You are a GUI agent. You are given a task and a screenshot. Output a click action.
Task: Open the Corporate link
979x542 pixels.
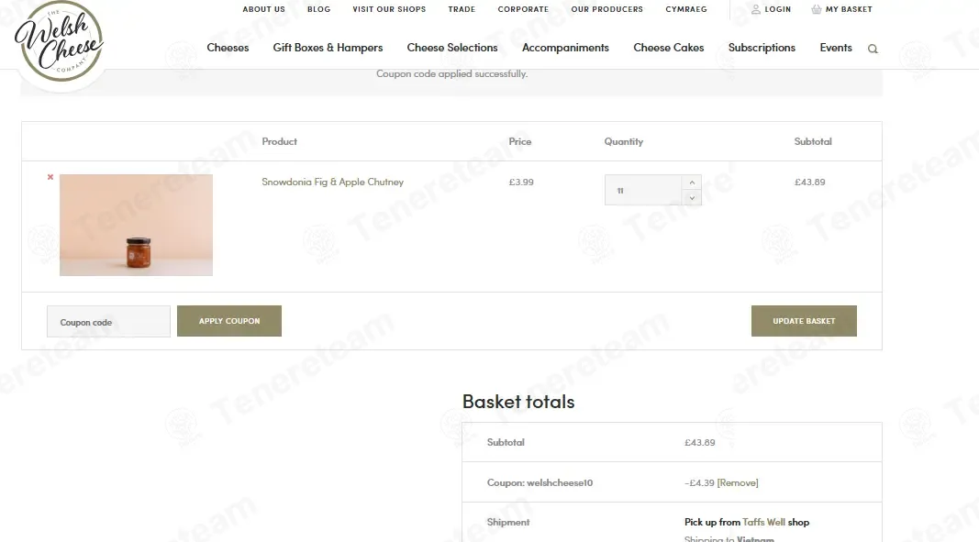click(523, 9)
